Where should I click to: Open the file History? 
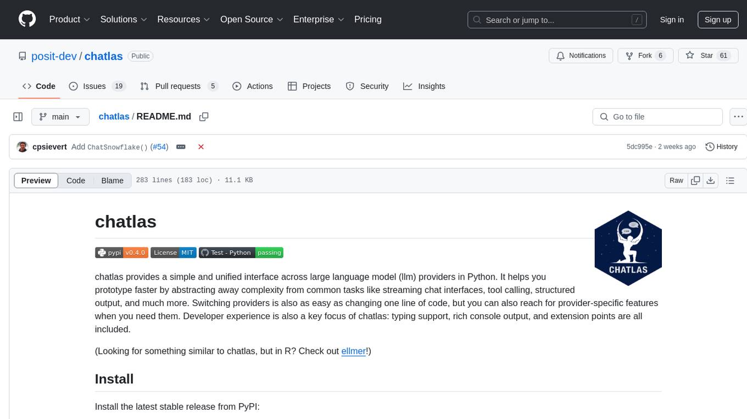point(721,147)
